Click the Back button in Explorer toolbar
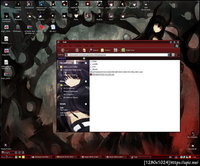The image size is (200, 166). pos(65,50)
